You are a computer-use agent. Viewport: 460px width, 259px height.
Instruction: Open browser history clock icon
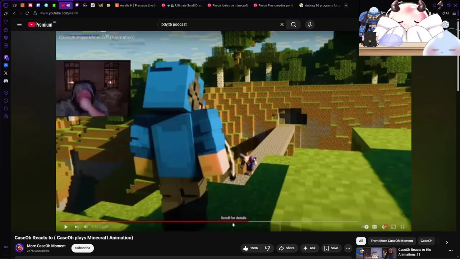click(x=6, y=101)
